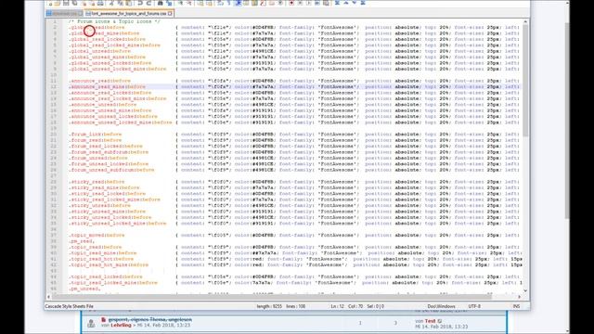The width and height of the screenshot is (594, 334).
Task: Click 'color:red' on the .topic_read_hot line
Action: click(x=248, y=259)
